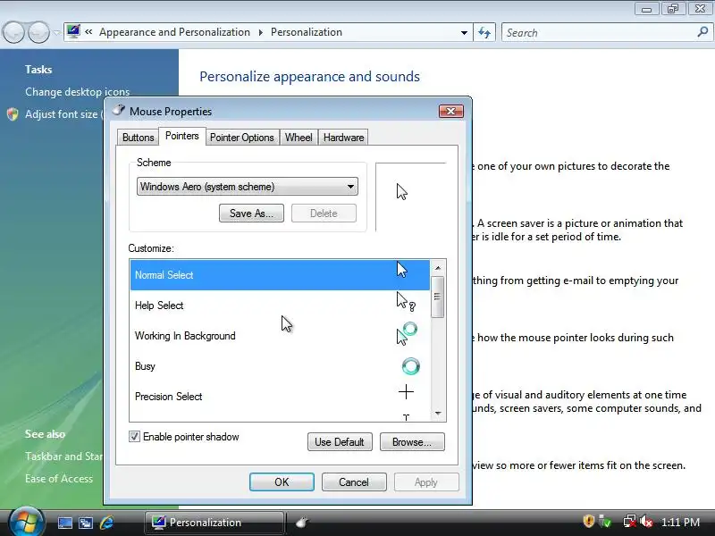715x536 pixels.
Task: Cancel the Mouse Properties dialog
Action: pos(354,482)
